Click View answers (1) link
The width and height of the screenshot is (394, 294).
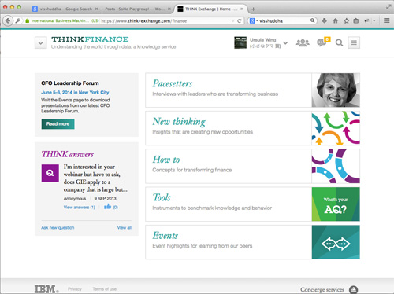point(79,207)
